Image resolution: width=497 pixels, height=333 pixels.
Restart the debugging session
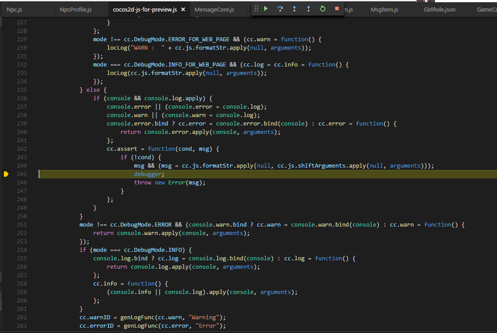tap(323, 9)
